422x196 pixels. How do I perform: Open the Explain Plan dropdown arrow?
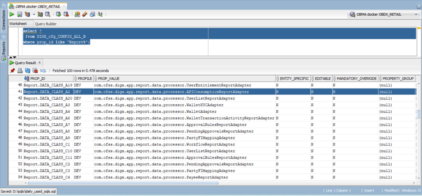pyautogui.click(x=34, y=14)
